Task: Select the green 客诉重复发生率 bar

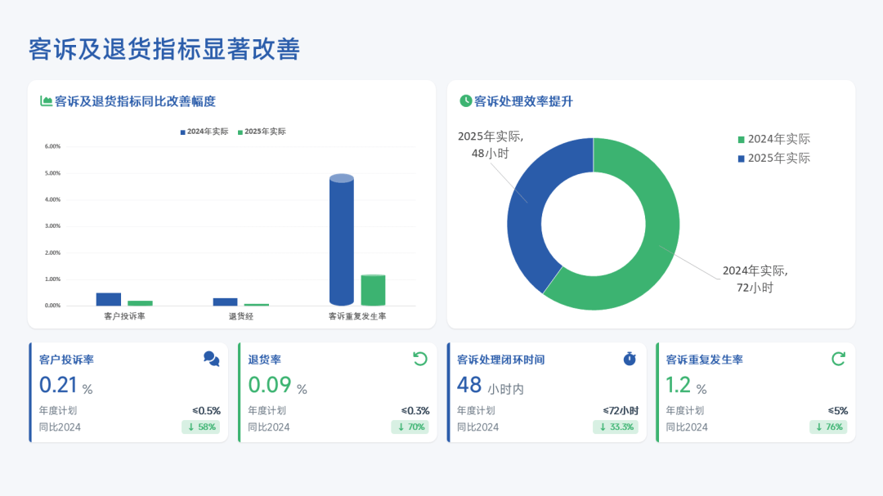Action: [x=373, y=290]
